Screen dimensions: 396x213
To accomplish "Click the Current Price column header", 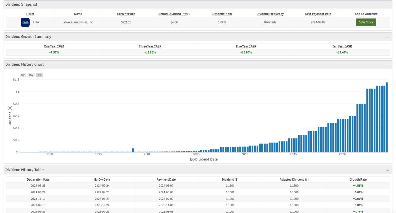I will coord(126,14).
